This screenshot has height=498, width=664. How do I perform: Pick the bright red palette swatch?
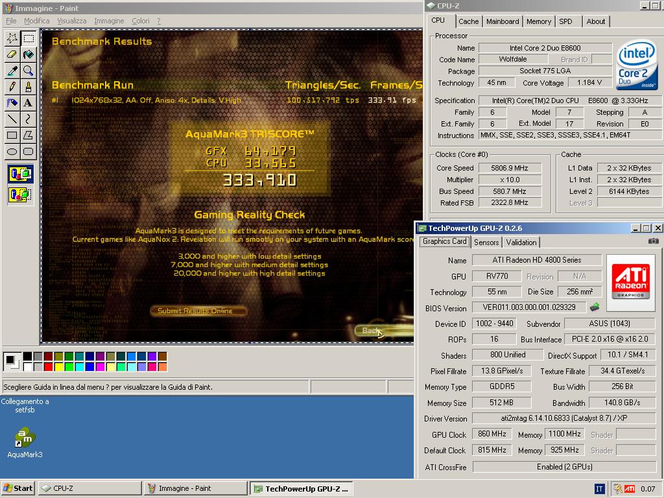48,367
